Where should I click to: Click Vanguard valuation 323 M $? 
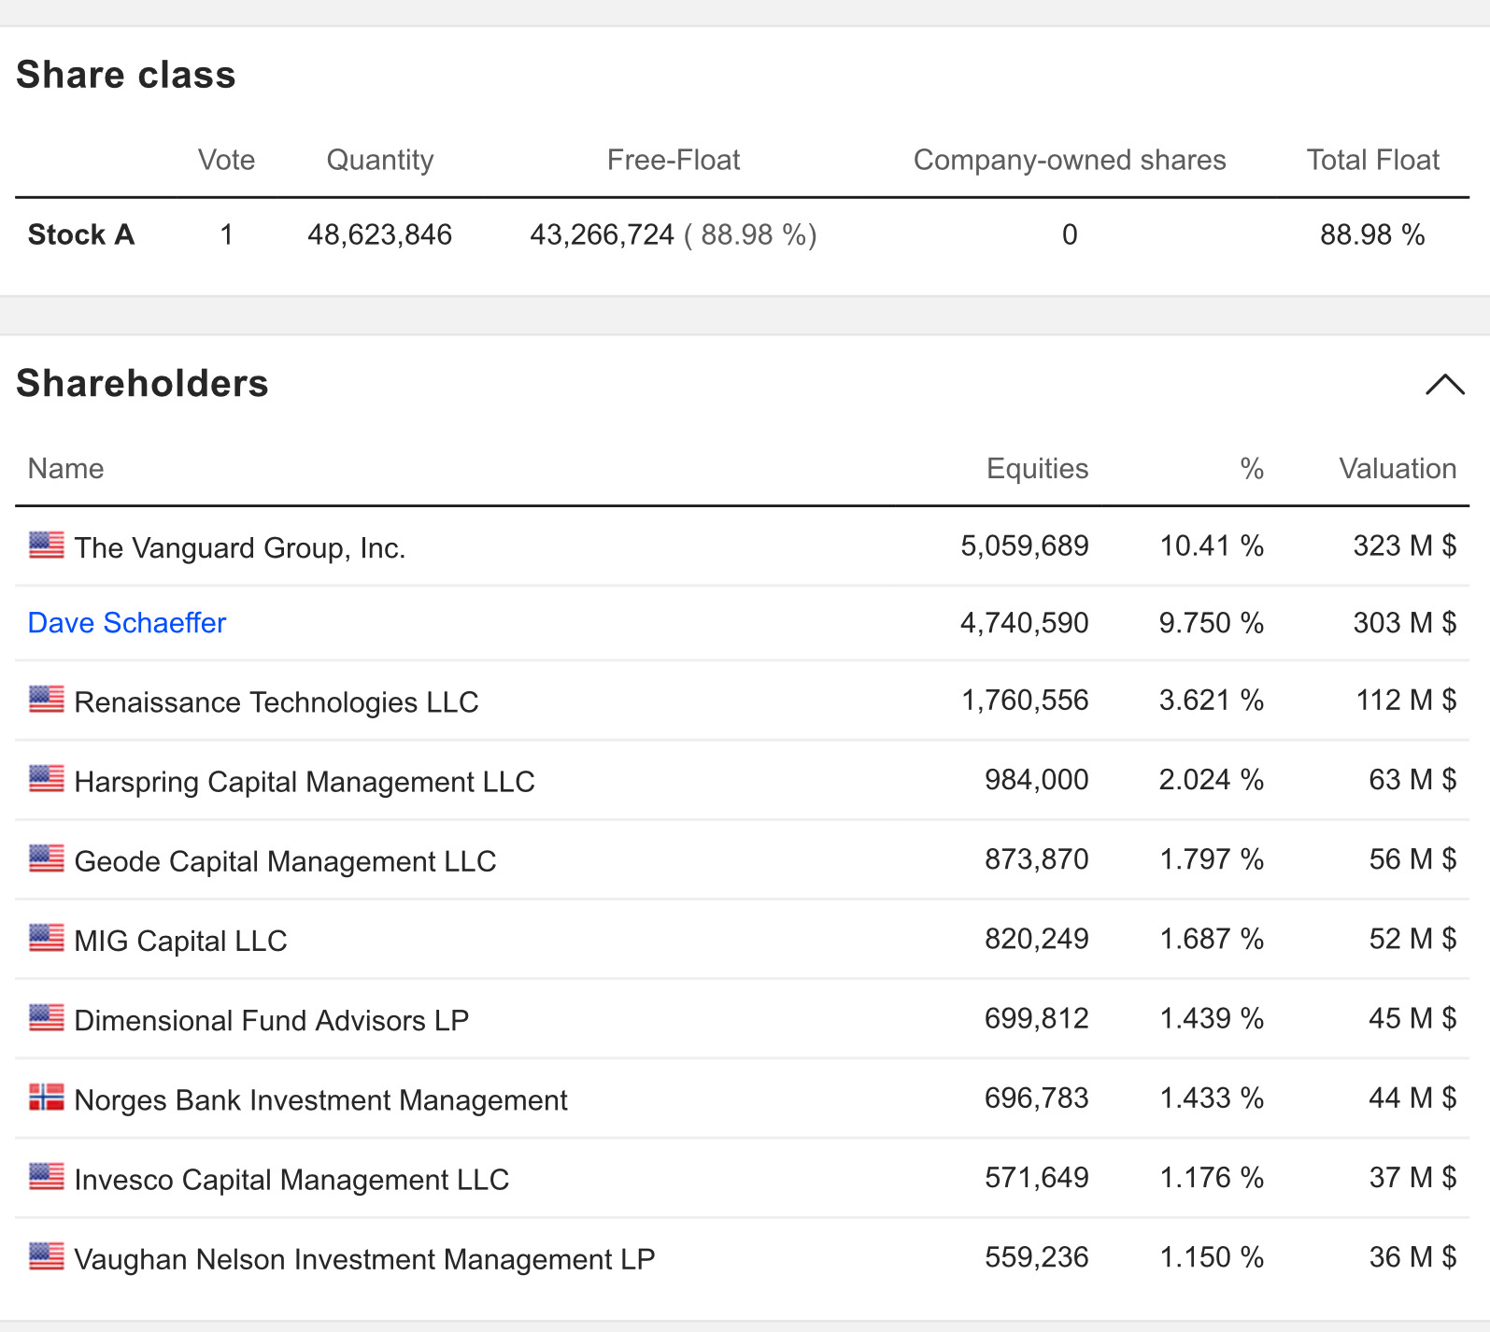coord(1405,546)
